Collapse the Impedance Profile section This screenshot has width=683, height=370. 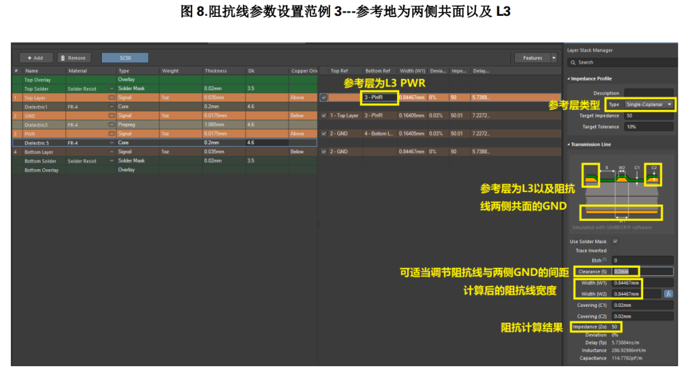(x=569, y=79)
